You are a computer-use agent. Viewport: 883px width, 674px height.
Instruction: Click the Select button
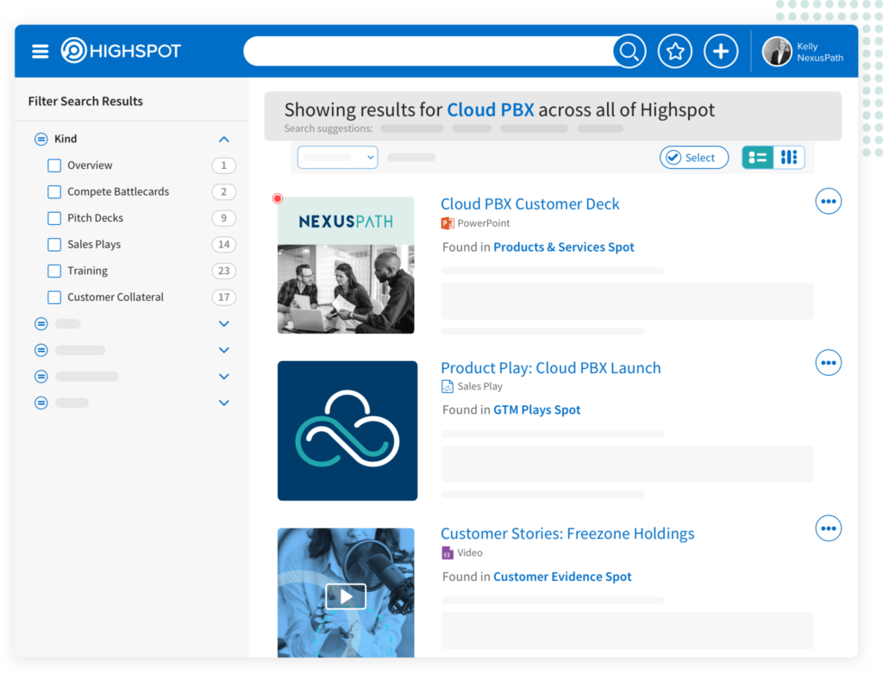coord(693,158)
